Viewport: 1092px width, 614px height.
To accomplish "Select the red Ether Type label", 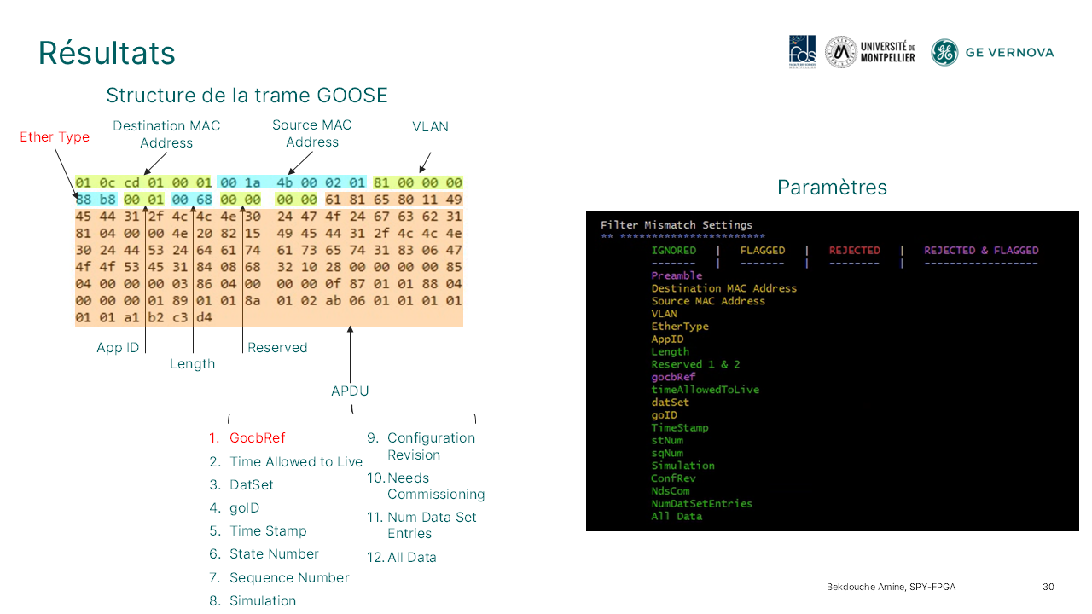I will [55, 137].
